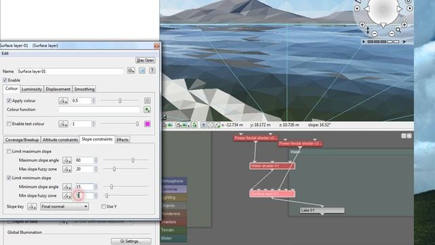Open animation button for Enable test colour
Screen dimensions: 435x245
(x=63, y=124)
